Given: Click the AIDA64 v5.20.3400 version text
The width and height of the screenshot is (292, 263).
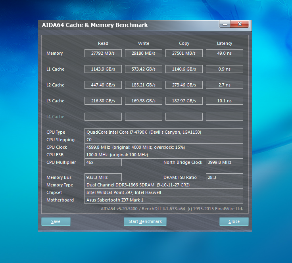Looking at the screenshot, I should (172, 209).
